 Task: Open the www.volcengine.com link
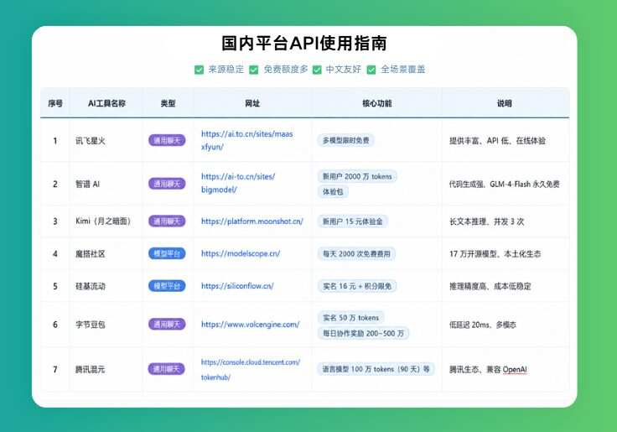tap(251, 325)
